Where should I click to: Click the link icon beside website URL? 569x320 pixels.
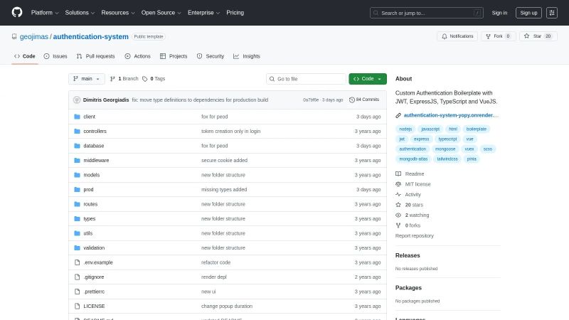pos(398,115)
